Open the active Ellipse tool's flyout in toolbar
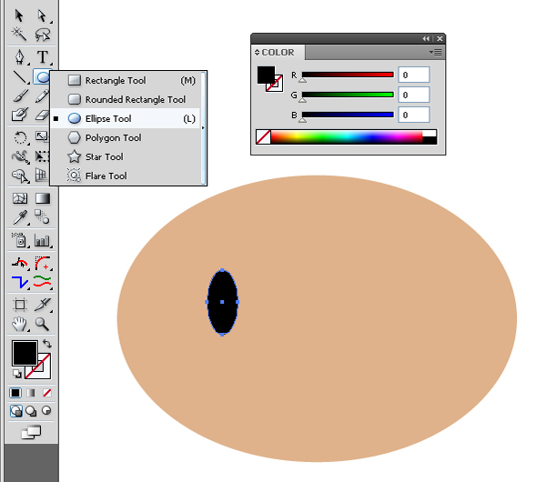The width and height of the screenshot is (546, 482). [x=43, y=77]
